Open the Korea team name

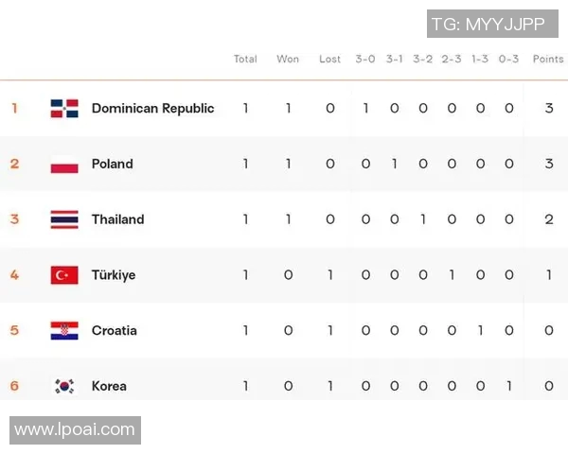click(x=109, y=386)
